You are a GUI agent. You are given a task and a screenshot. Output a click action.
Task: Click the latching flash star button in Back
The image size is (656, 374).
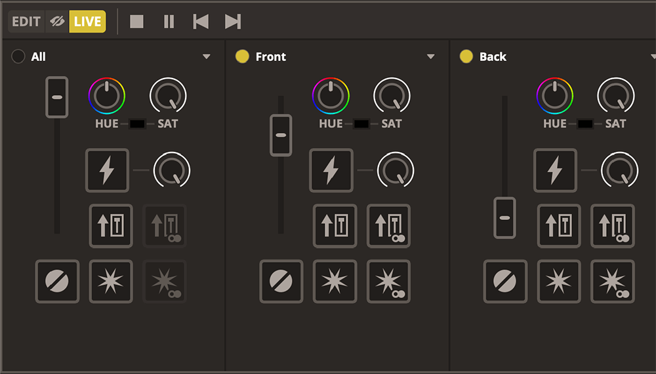click(613, 281)
